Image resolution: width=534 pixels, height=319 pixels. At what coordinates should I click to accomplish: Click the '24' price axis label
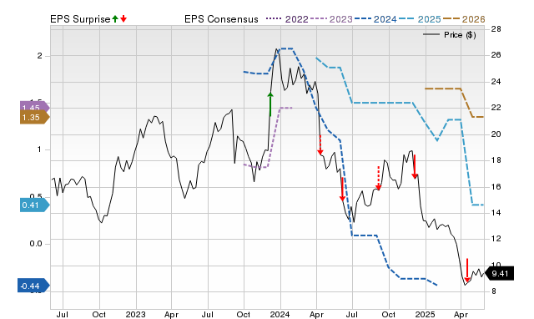click(x=496, y=82)
